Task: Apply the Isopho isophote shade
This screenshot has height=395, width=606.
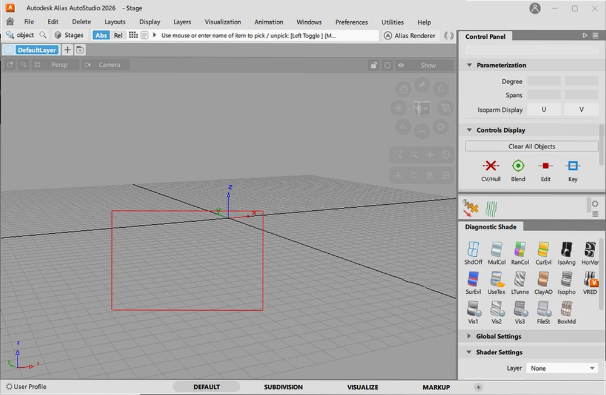Action: click(567, 283)
